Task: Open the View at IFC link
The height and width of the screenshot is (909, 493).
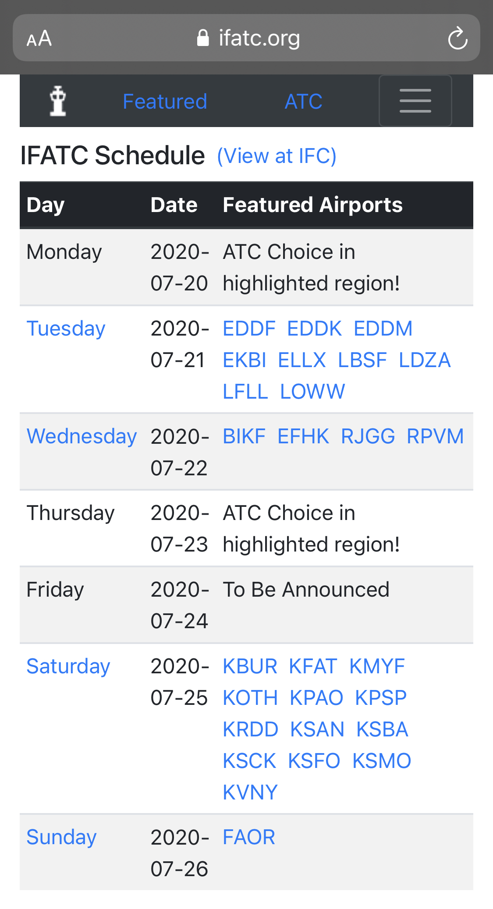Action: (277, 156)
